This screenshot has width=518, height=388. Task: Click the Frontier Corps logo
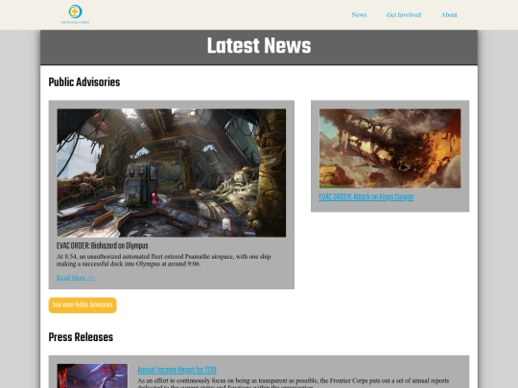click(x=76, y=14)
